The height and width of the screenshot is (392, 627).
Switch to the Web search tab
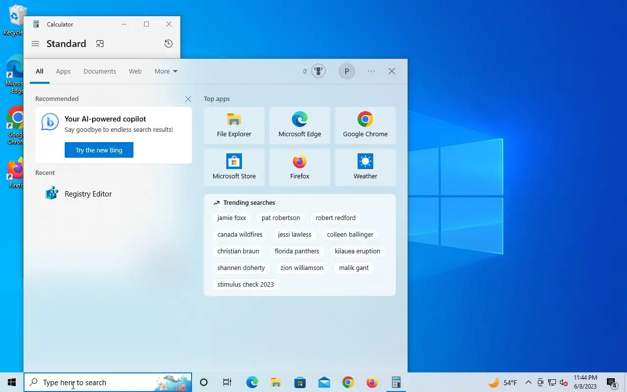[x=135, y=71]
